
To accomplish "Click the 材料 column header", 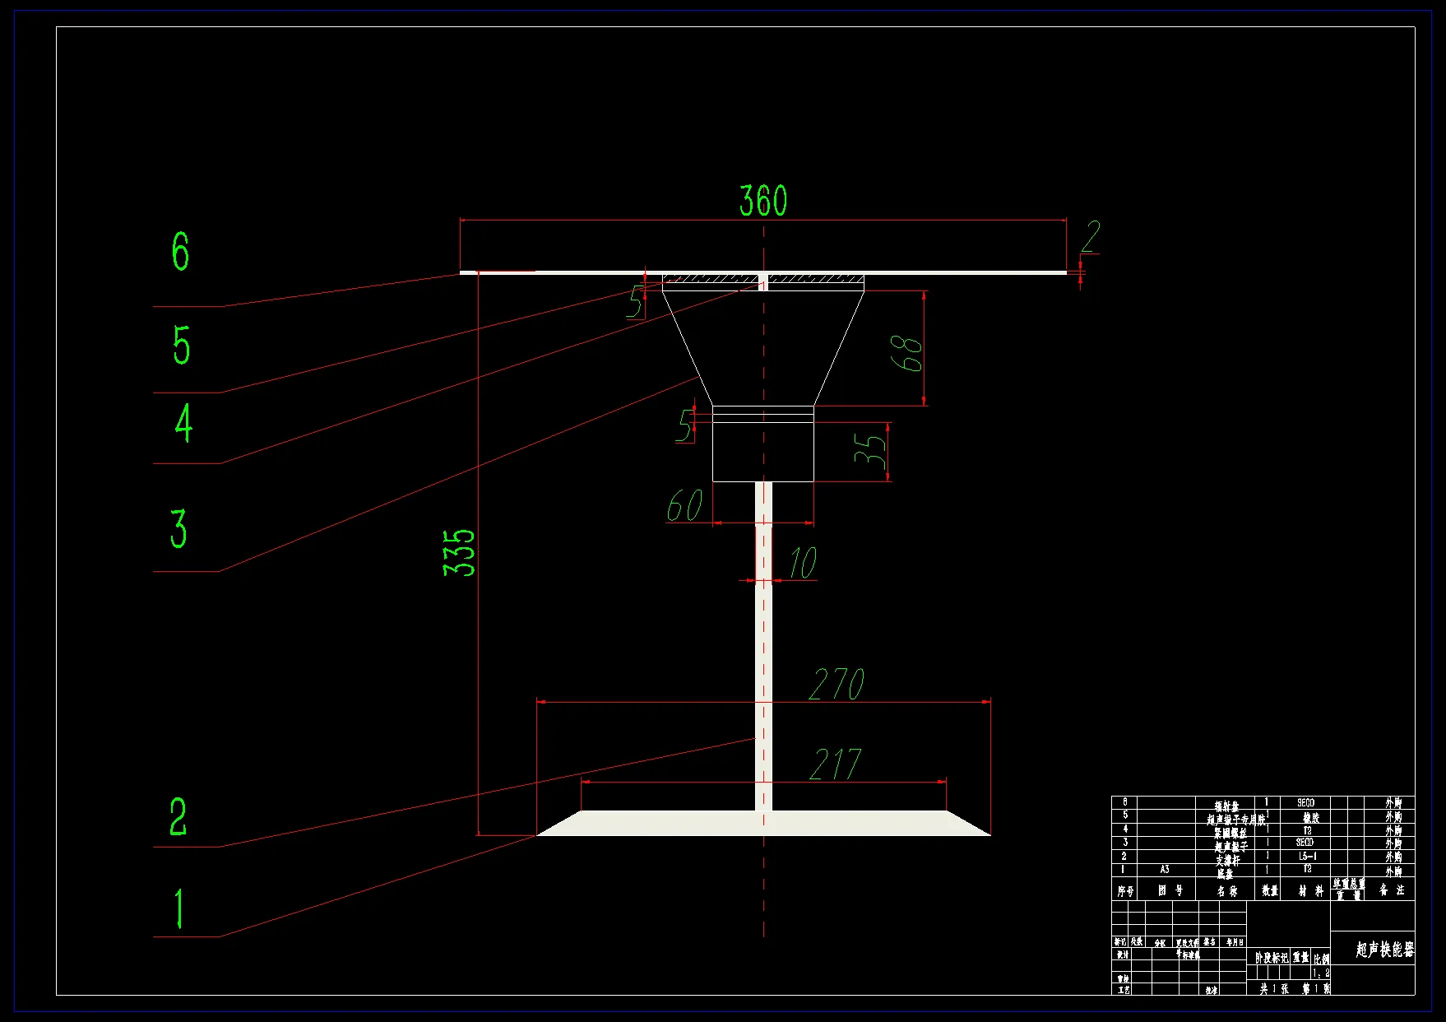I will click(x=1311, y=890).
